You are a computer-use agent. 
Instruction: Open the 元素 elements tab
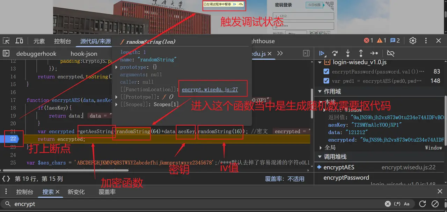coord(39,41)
